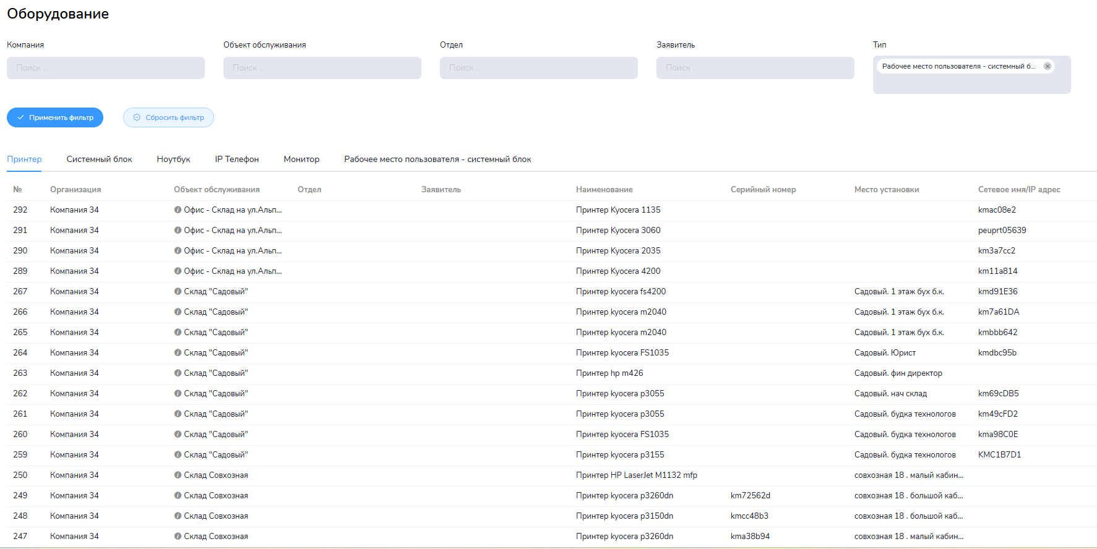This screenshot has height=549, width=1097.
Task: Select the IP Телефон tab
Action: tap(237, 160)
